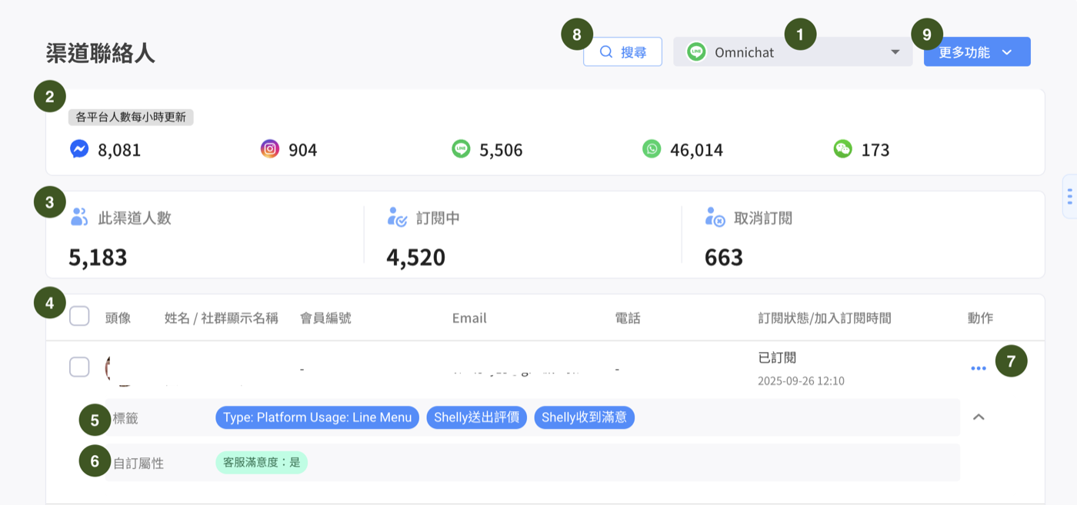Click the 客服滿意度：是 attribute chip
1077x505 pixels.
(262, 462)
